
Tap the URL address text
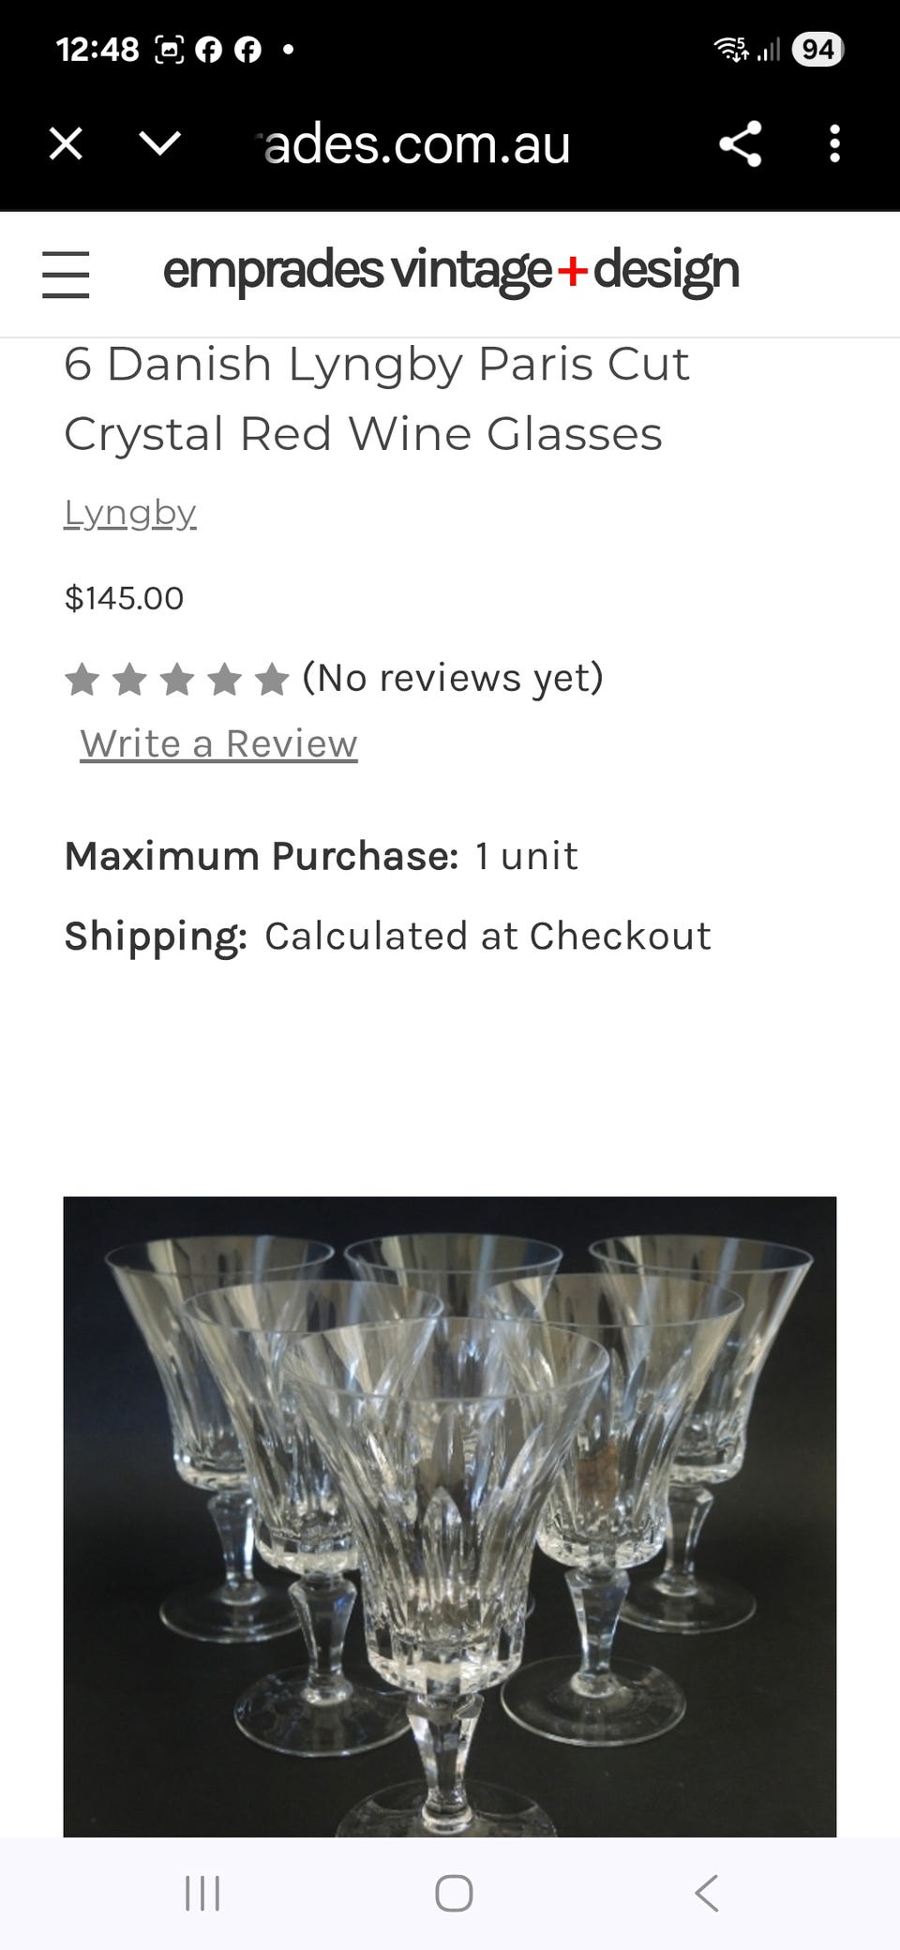(x=417, y=144)
